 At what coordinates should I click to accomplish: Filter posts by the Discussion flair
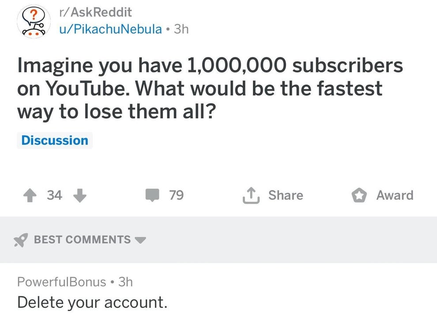click(54, 140)
